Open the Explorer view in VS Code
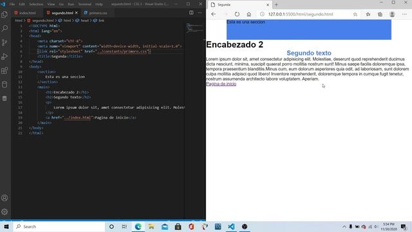Image resolution: width=412 pixels, height=232 pixels. pos(5,14)
